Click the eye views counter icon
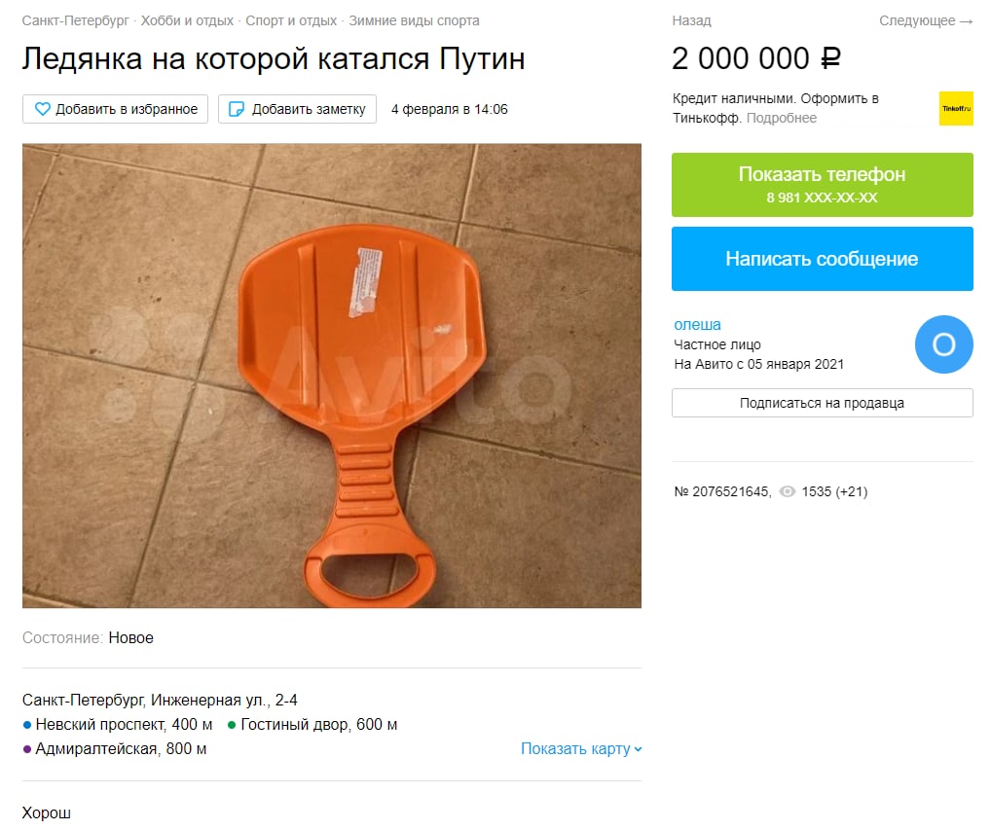The height and width of the screenshot is (830, 991). tap(787, 491)
